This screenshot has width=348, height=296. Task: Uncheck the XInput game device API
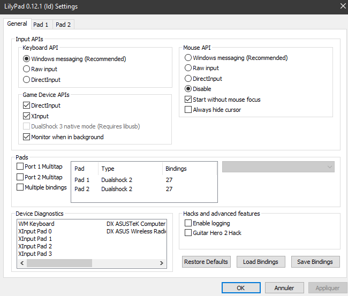click(x=27, y=116)
